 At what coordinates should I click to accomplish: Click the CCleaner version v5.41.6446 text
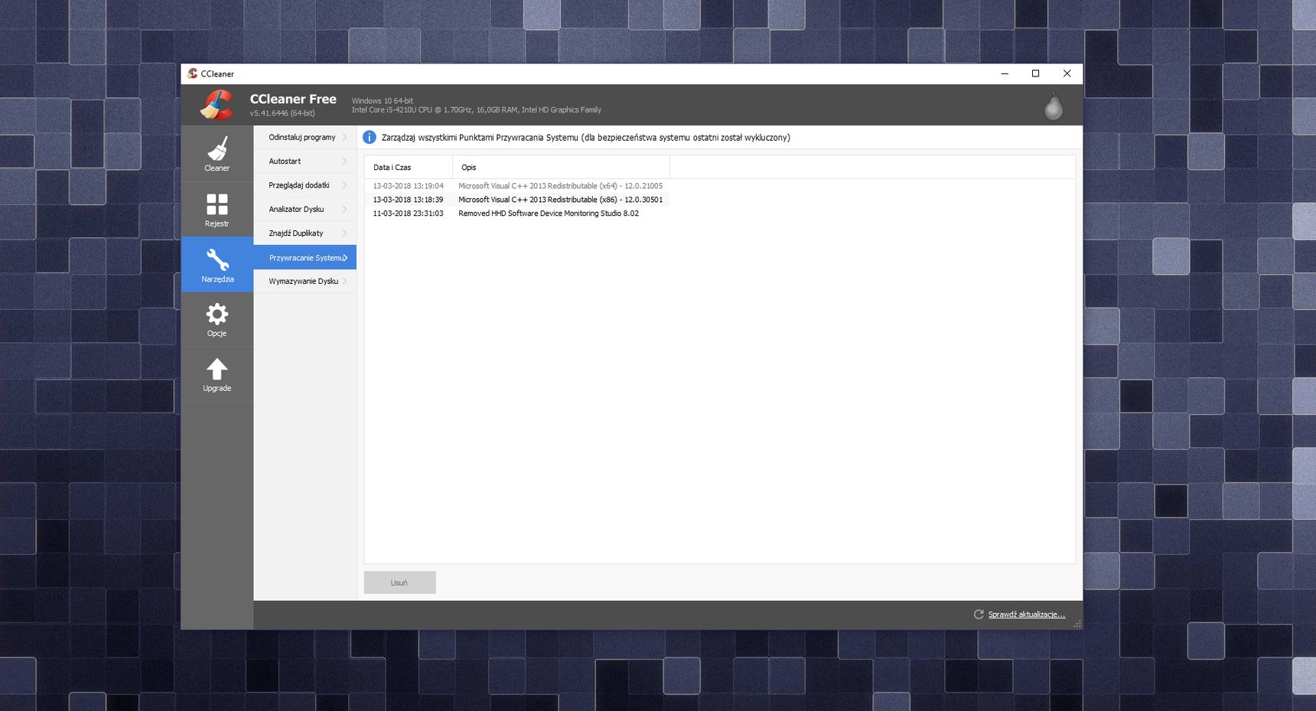tap(282, 113)
